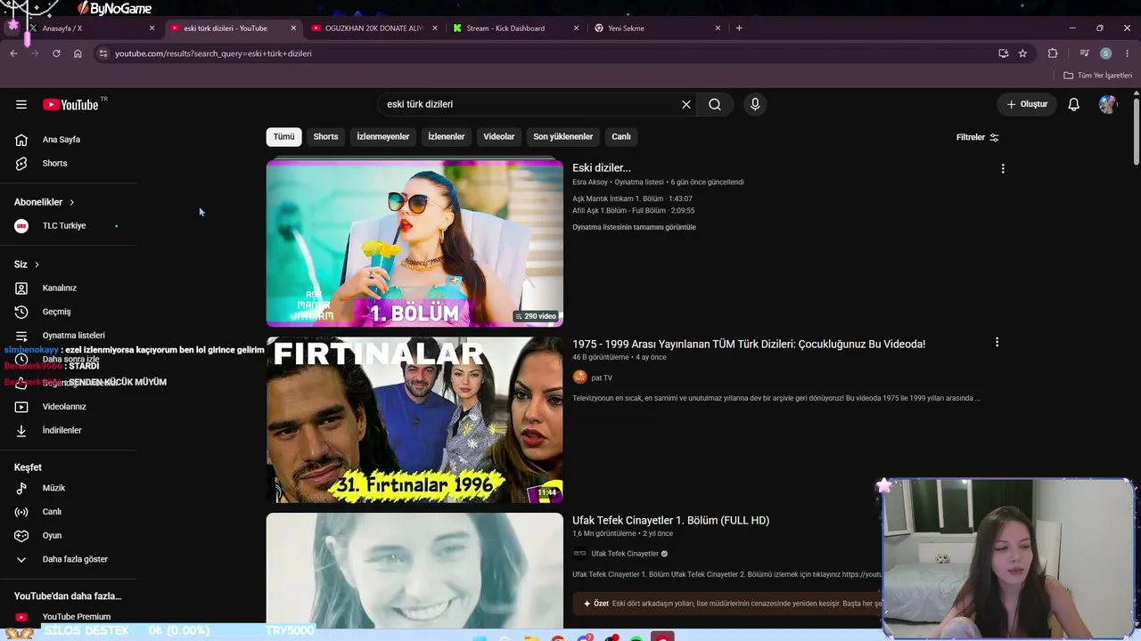Bookmark this page with the star
Image resolution: width=1141 pixels, height=641 pixels.
[x=1022, y=53]
